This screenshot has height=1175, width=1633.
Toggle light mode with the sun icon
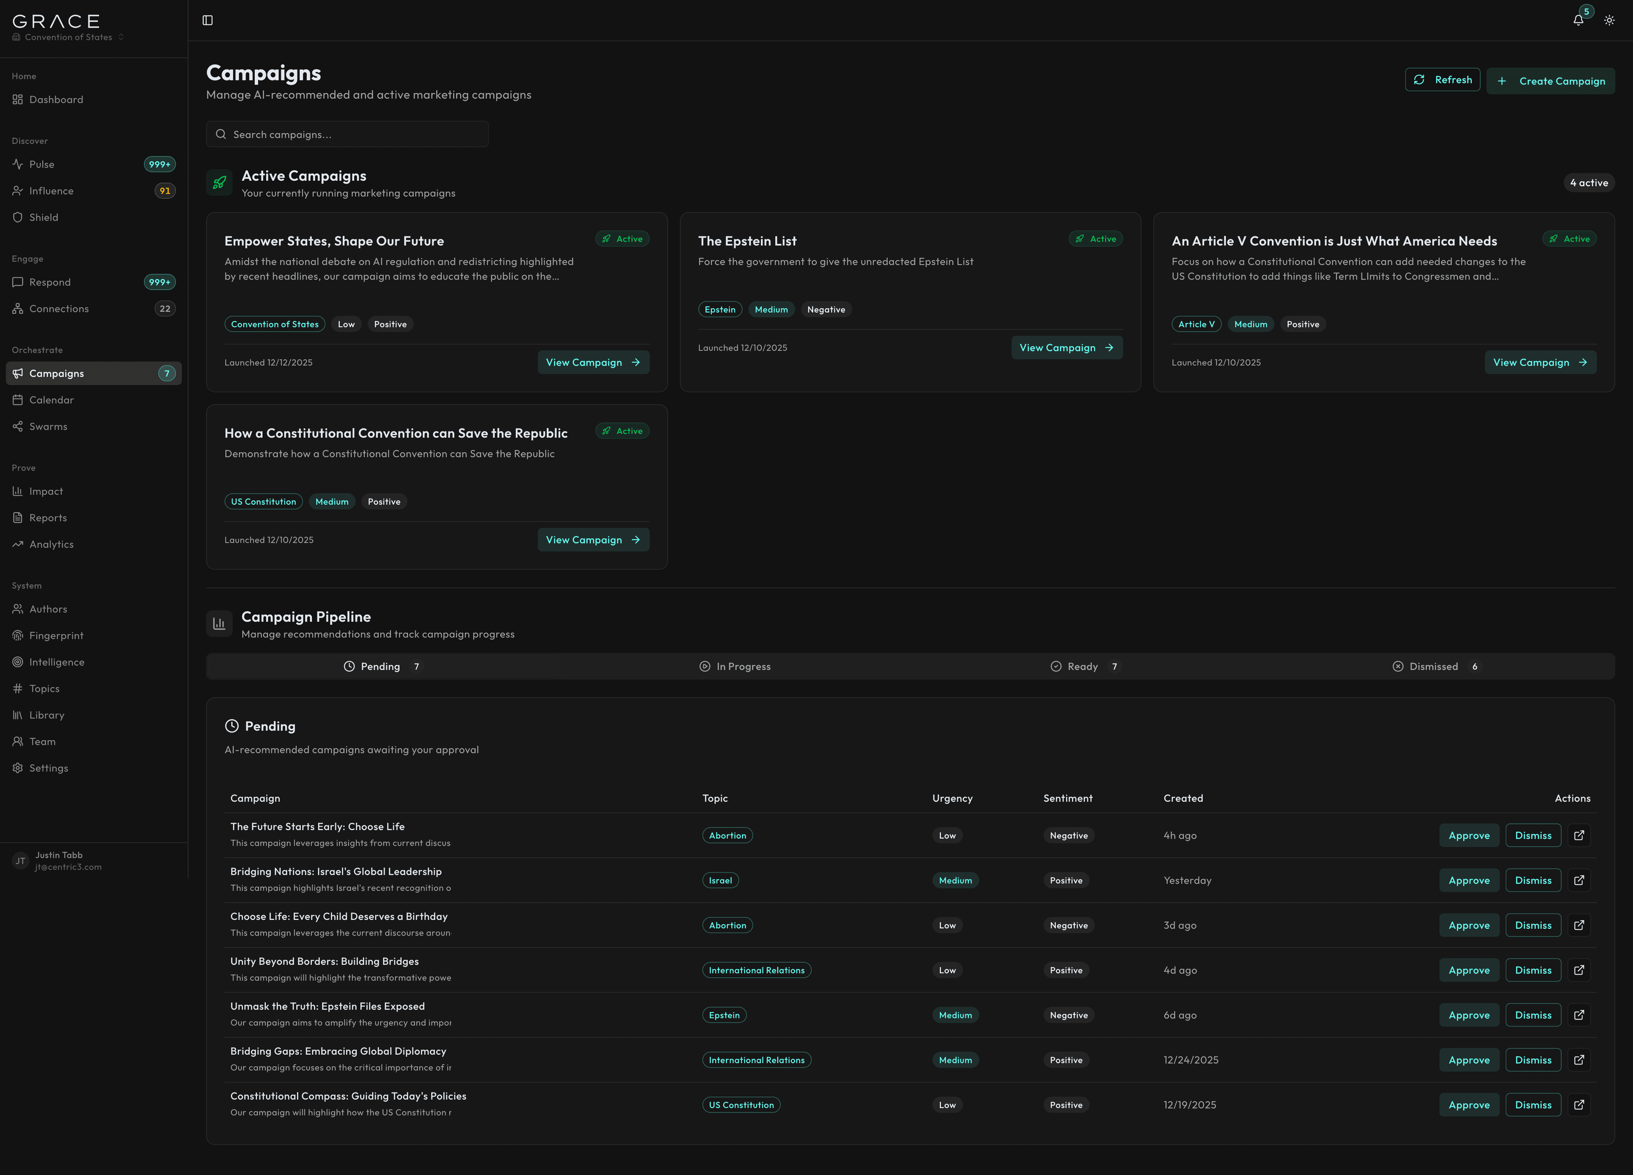(1609, 20)
